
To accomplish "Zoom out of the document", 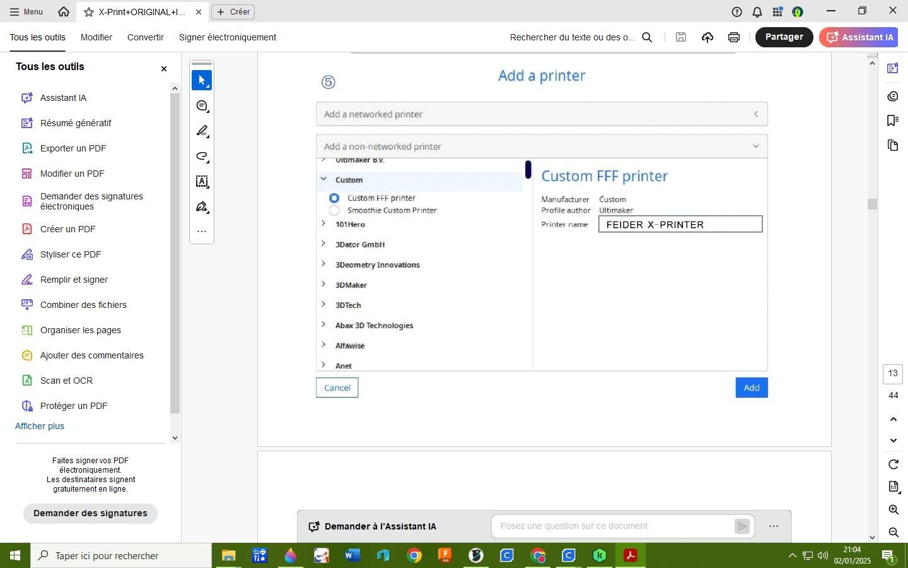I will 893,533.
